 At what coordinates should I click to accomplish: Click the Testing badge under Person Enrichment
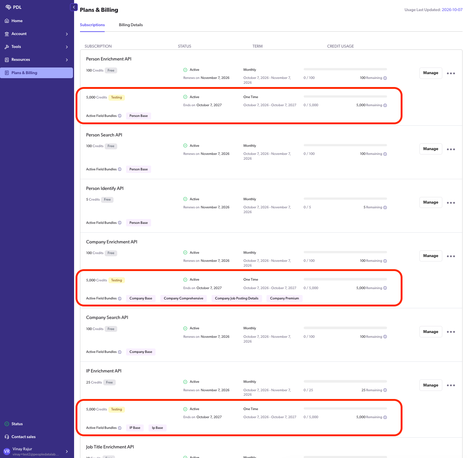[x=116, y=98]
